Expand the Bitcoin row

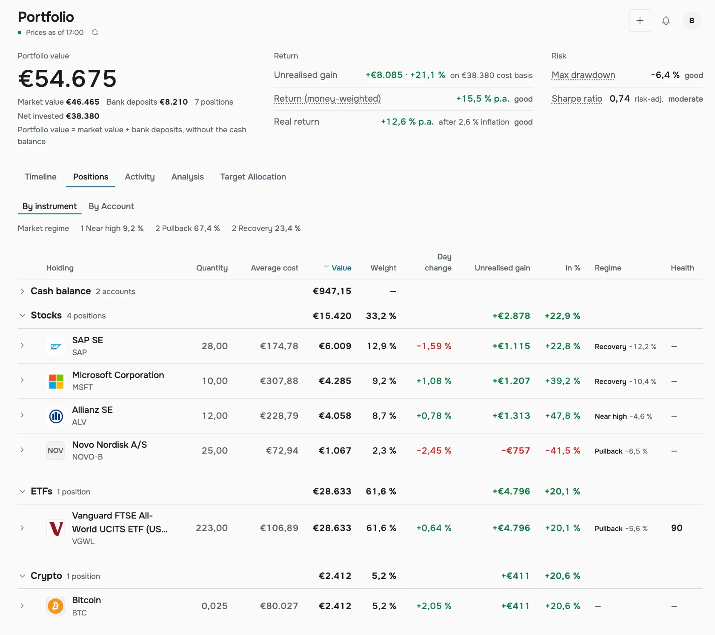click(22, 606)
